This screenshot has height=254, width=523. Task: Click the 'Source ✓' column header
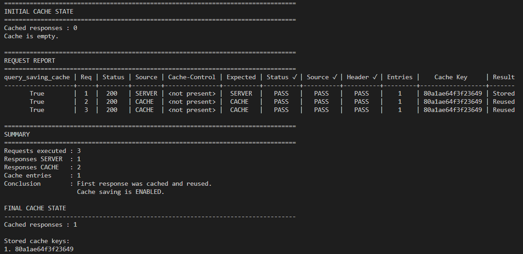(322, 77)
